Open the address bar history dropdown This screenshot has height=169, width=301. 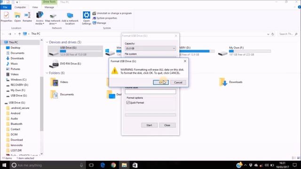click(x=268, y=34)
